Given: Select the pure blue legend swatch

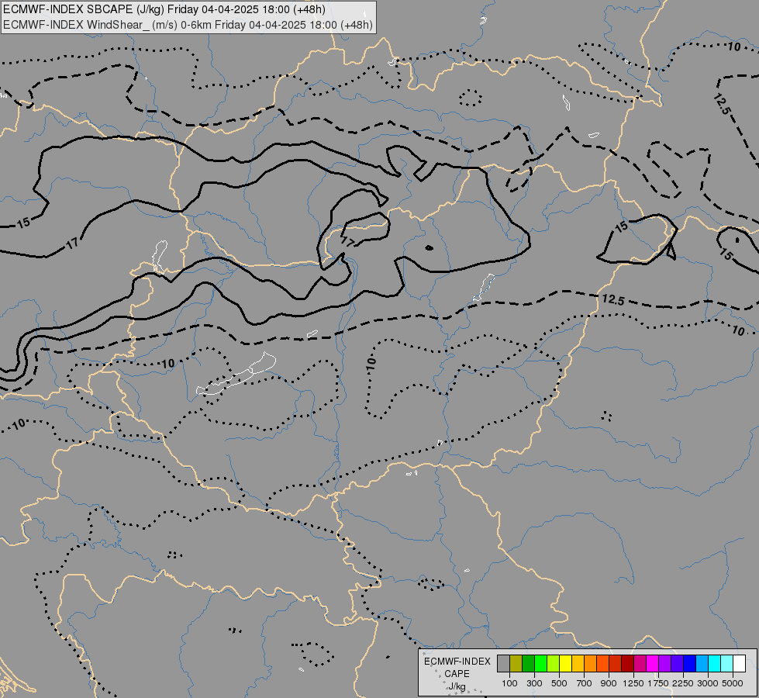Looking at the screenshot, I should [x=690, y=664].
